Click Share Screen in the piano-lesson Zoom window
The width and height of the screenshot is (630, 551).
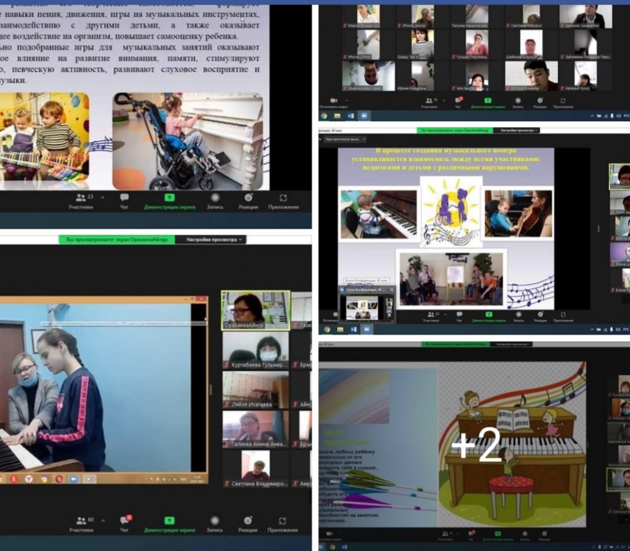click(170, 524)
